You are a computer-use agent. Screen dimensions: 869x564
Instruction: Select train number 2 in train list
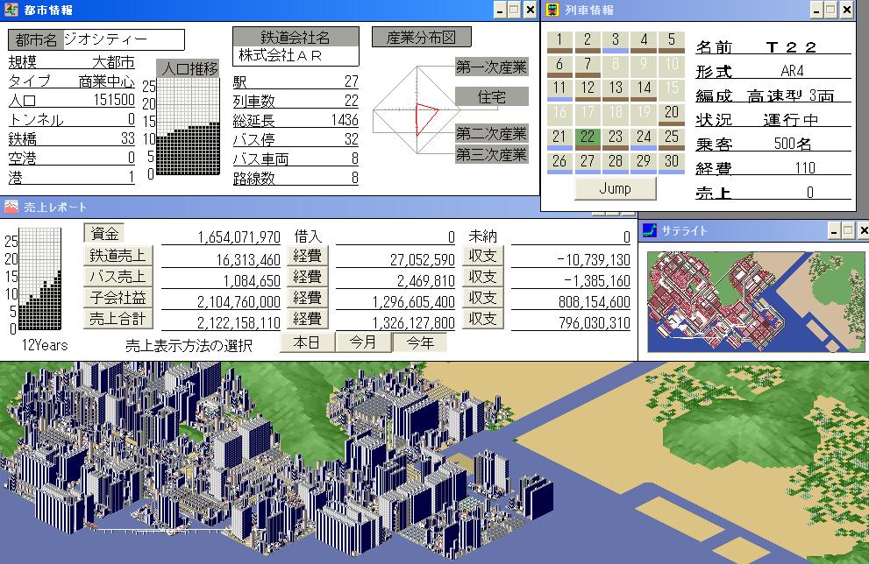click(x=588, y=41)
